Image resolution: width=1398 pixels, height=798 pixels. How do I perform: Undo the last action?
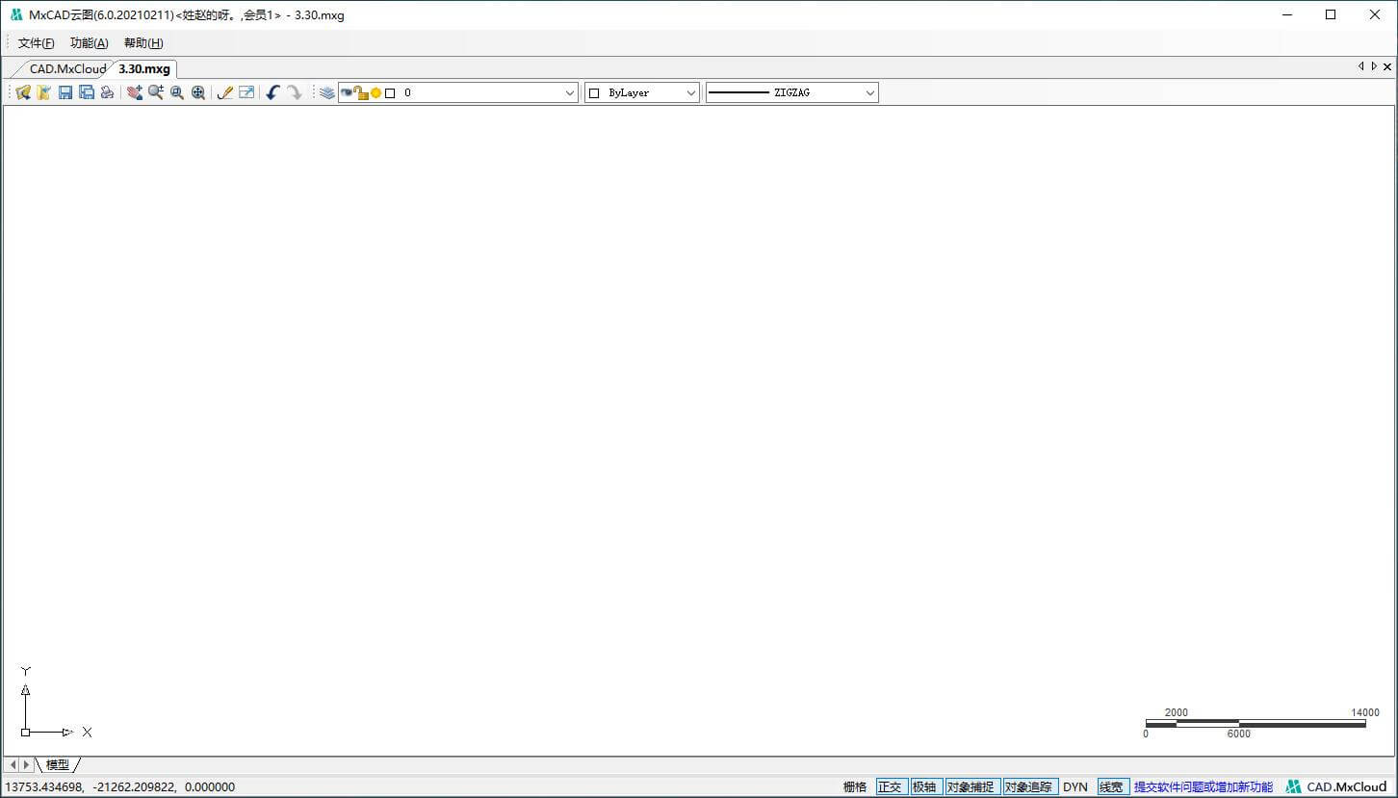pos(273,92)
